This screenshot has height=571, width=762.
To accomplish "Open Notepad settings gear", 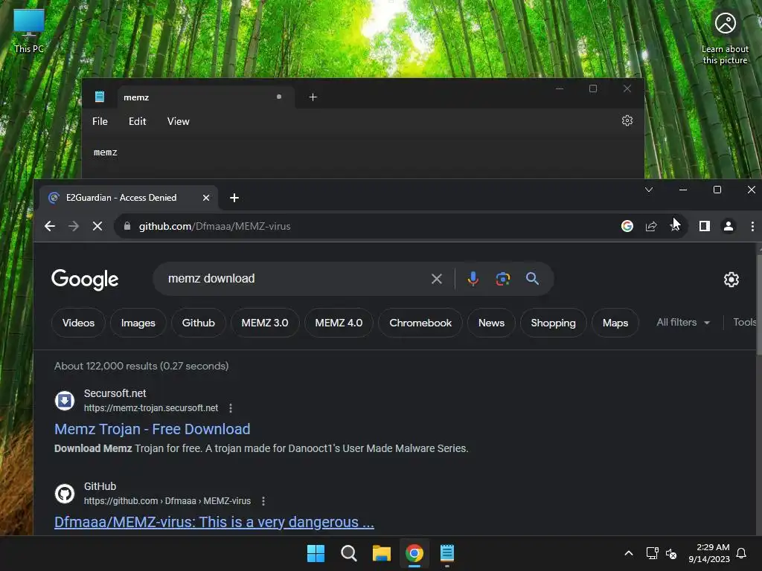I will pos(627,120).
